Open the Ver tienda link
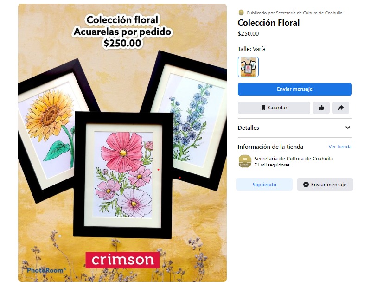377x287 pixels. coord(340,147)
